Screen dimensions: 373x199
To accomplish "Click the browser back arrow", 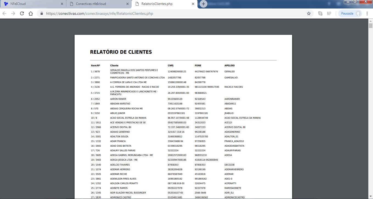I will (x=5, y=13).
